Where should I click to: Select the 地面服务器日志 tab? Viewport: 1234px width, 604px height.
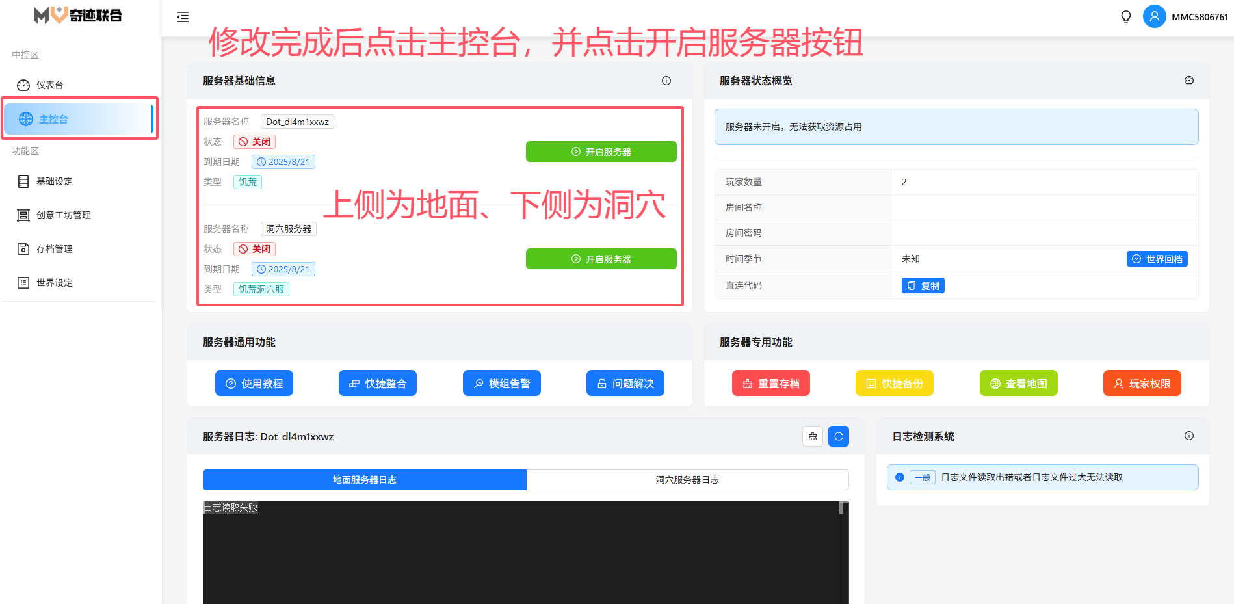[x=364, y=480]
